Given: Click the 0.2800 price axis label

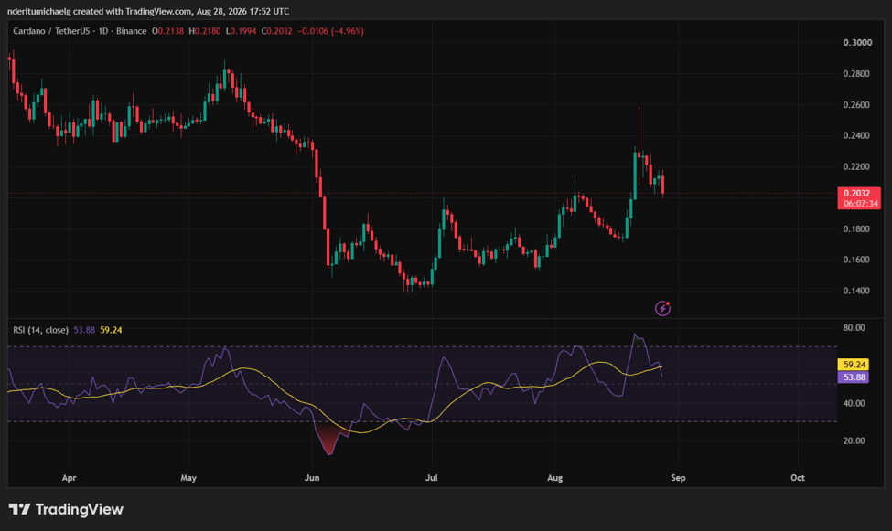Looking at the screenshot, I should 856,74.
